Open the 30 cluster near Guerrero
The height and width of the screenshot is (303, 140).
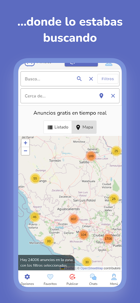click(x=87, y=262)
